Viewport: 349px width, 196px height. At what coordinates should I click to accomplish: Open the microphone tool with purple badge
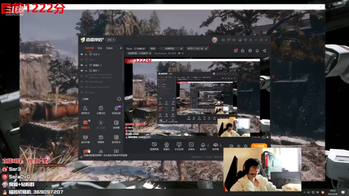click(x=116, y=110)
